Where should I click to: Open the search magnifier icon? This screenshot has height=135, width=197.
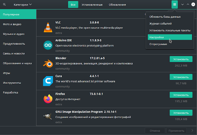point(4,4)
